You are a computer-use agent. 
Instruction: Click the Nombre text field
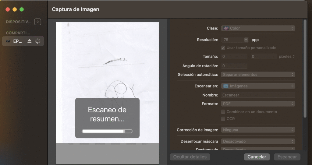258,95
